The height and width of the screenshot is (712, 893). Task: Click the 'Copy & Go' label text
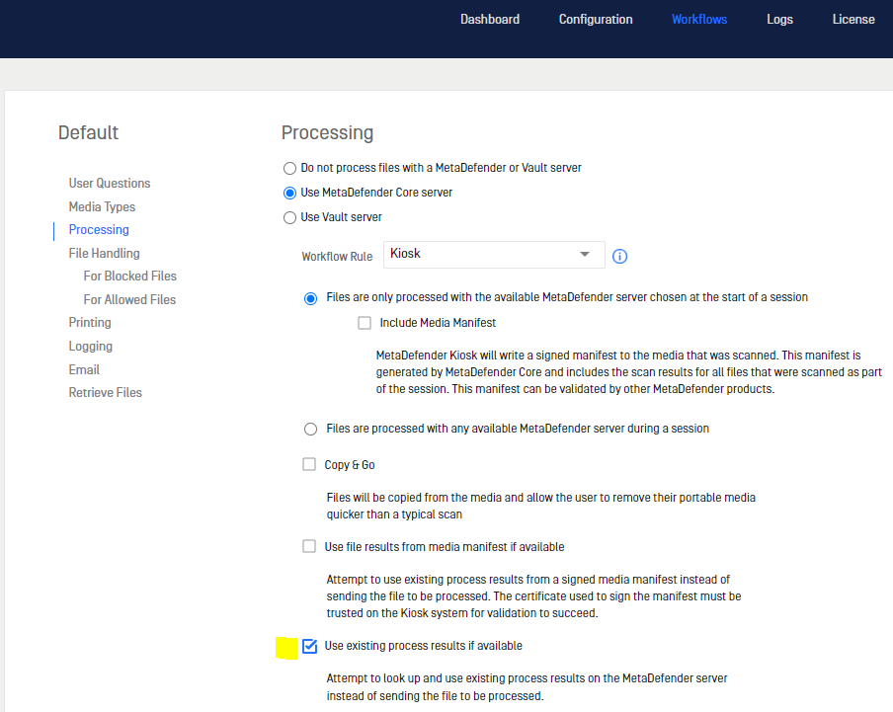(x=350, y=465)
